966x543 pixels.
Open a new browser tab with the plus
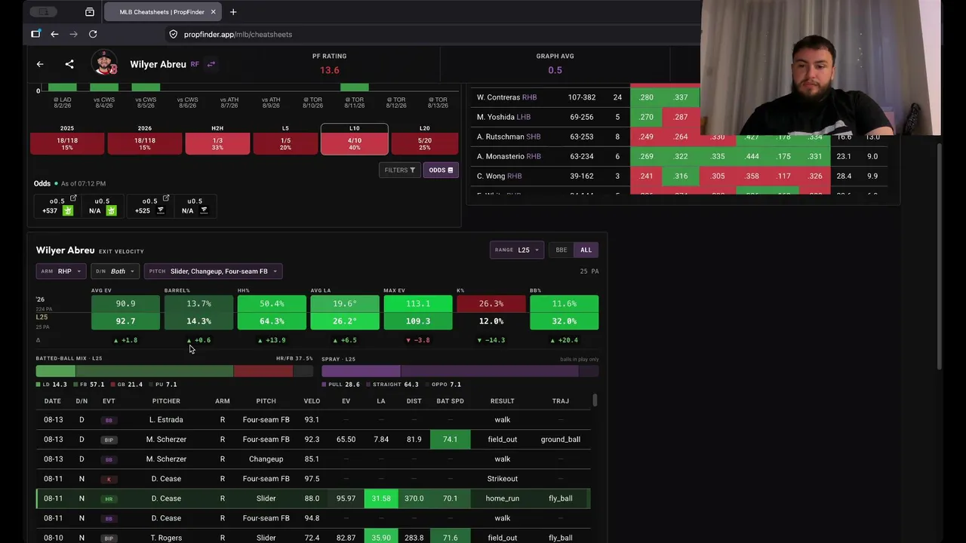tap(233, 12)
